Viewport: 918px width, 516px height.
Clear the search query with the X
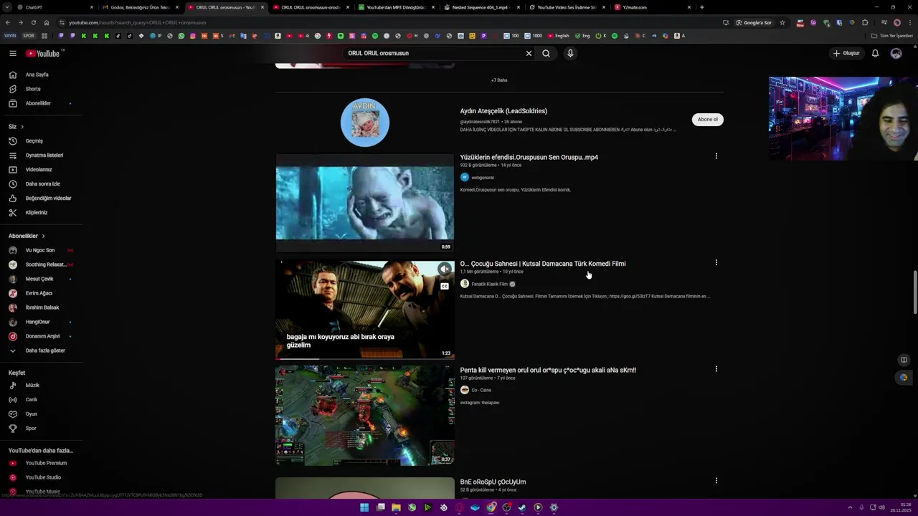pos(529,53)
